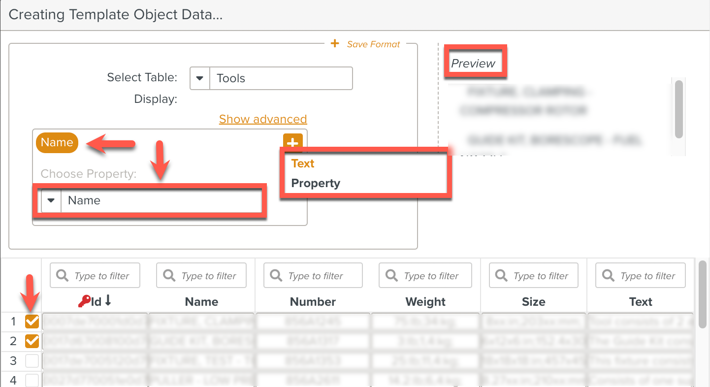Viewport: 710px width, 387px height.
Task: Expand the Choose Property dropdown arrow
Action: coord(51,200)
